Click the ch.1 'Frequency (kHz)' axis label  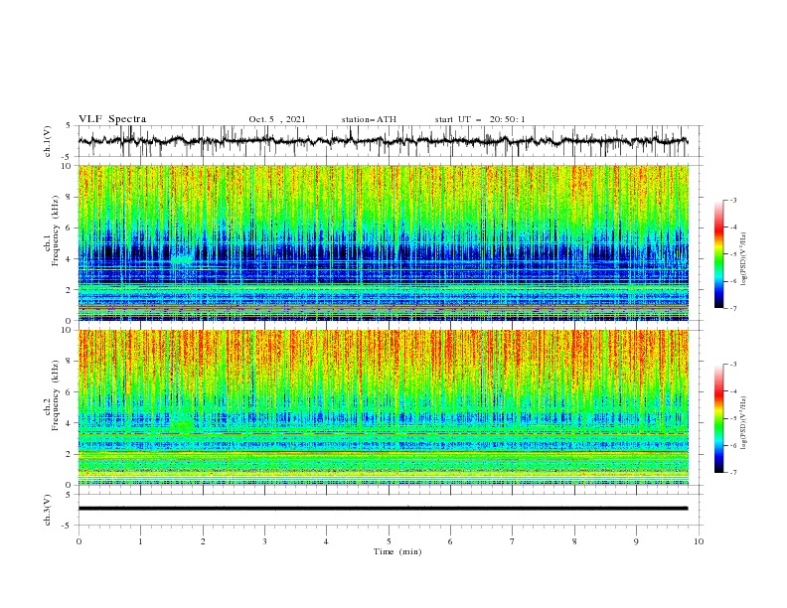point(56,231)
